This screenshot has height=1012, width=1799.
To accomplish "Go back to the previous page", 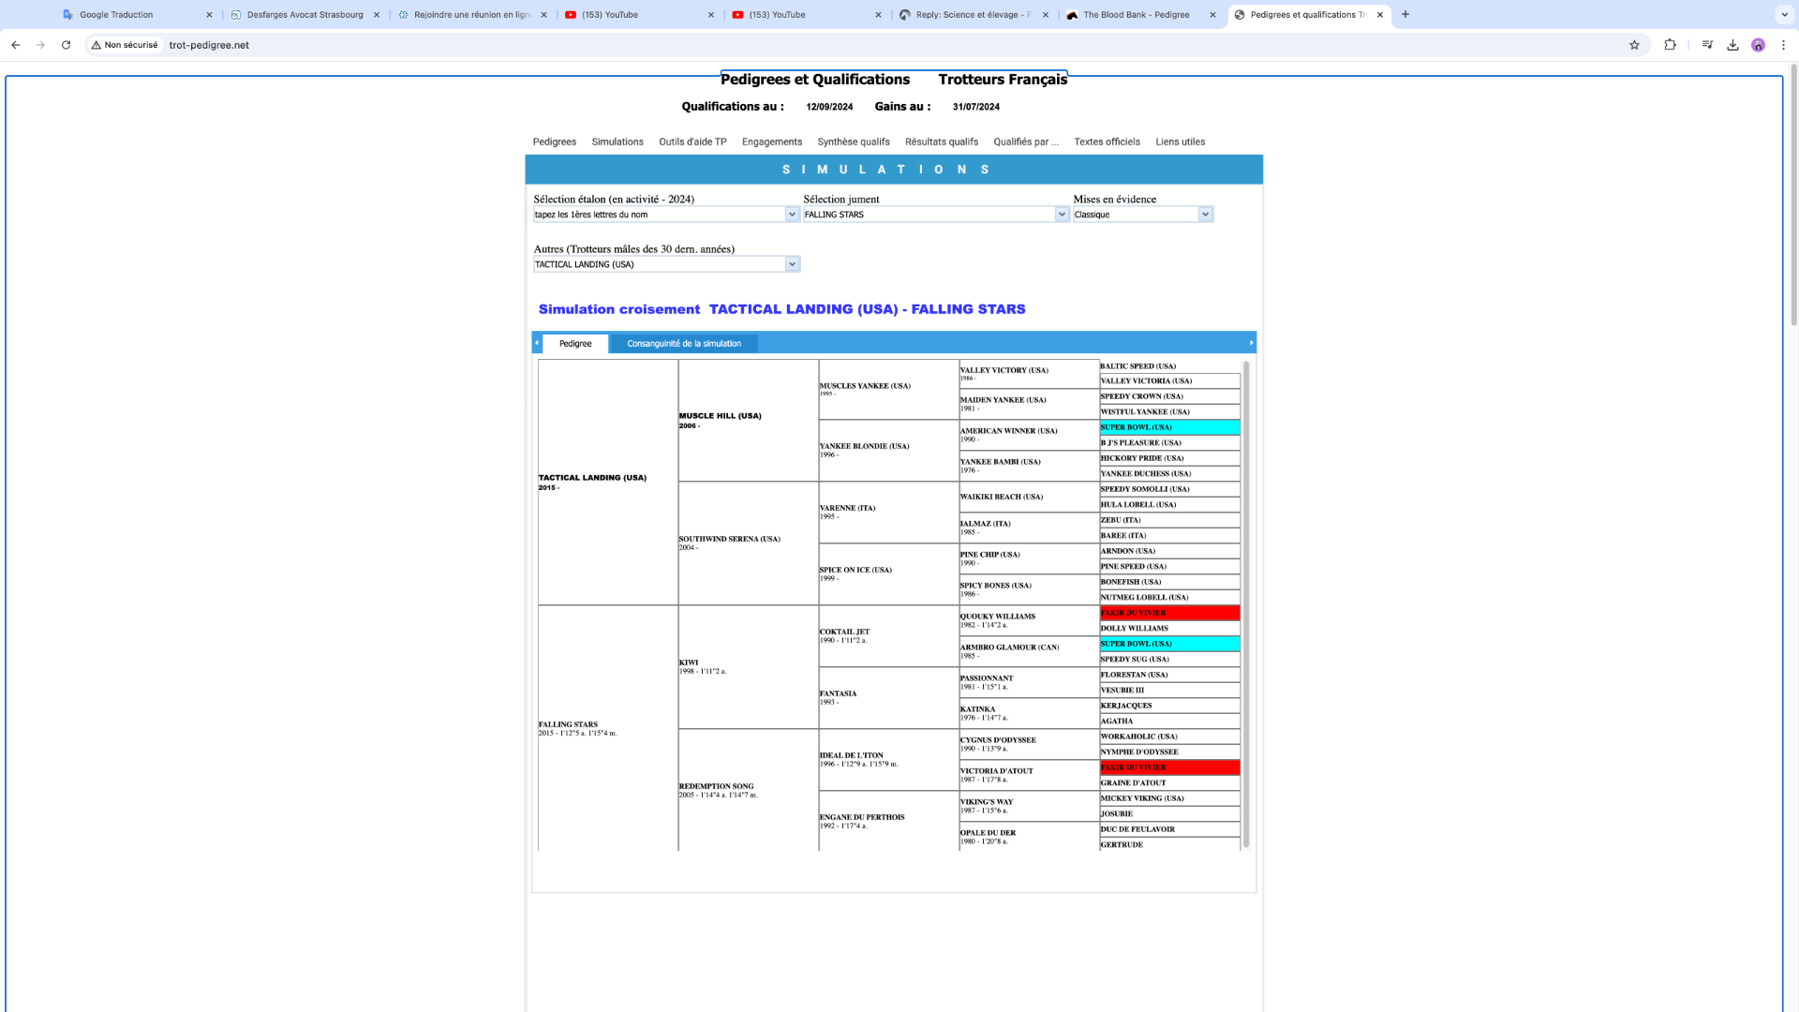I will [16, 45].
